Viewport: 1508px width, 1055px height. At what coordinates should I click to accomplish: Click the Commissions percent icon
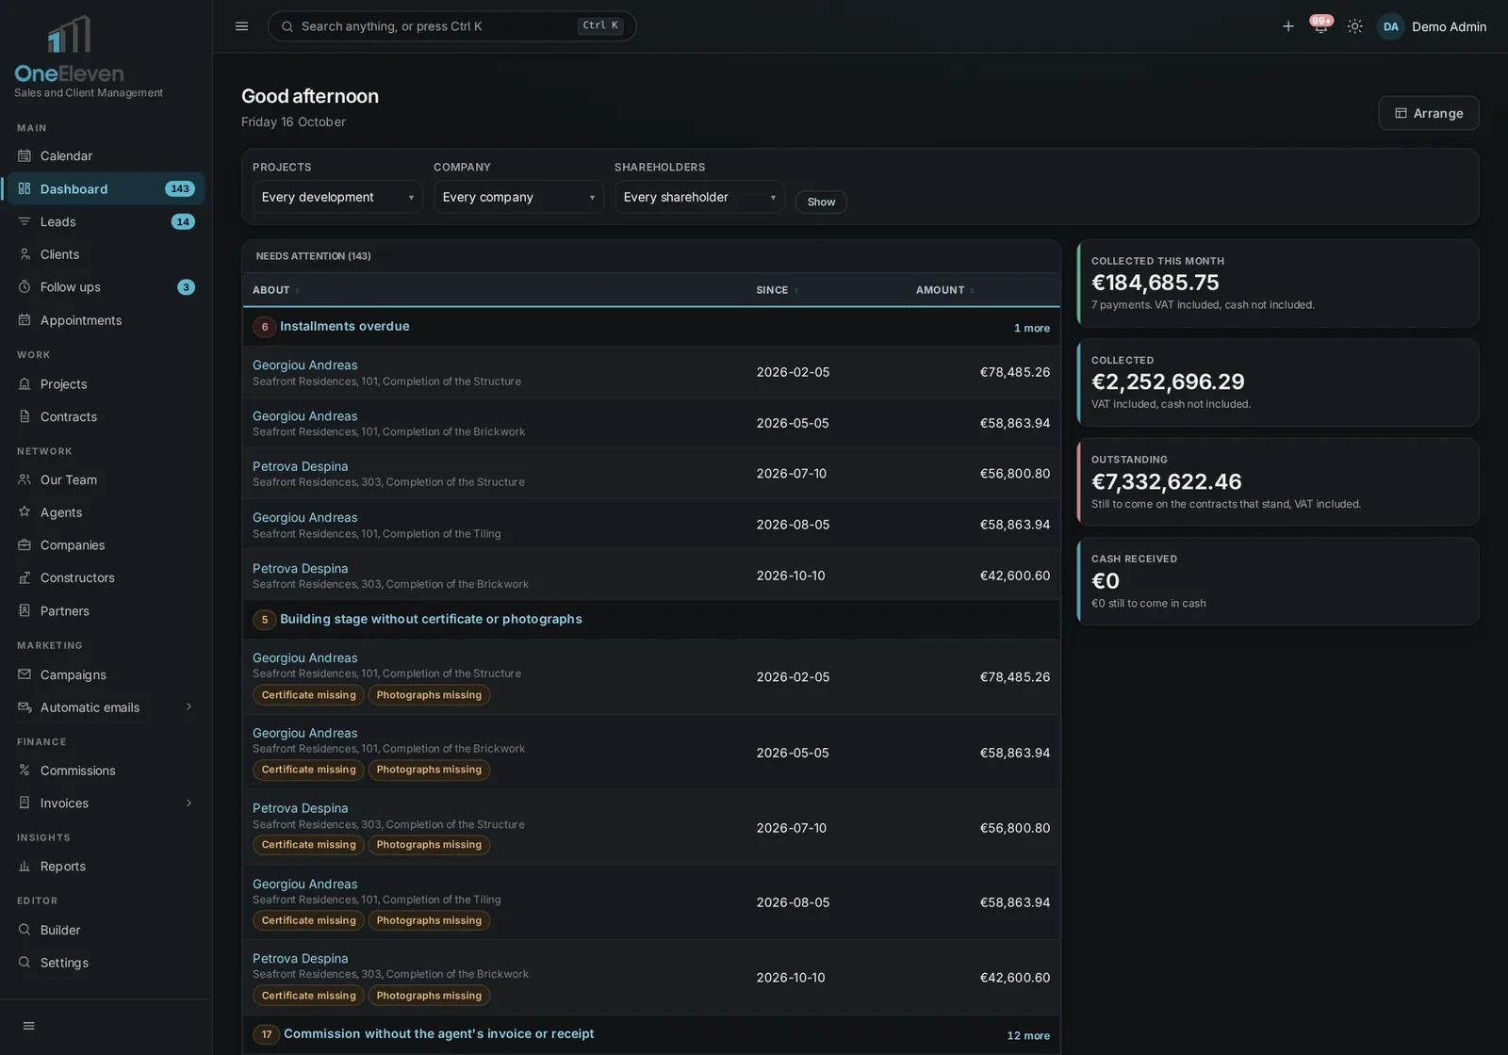[x=25, y=771]
